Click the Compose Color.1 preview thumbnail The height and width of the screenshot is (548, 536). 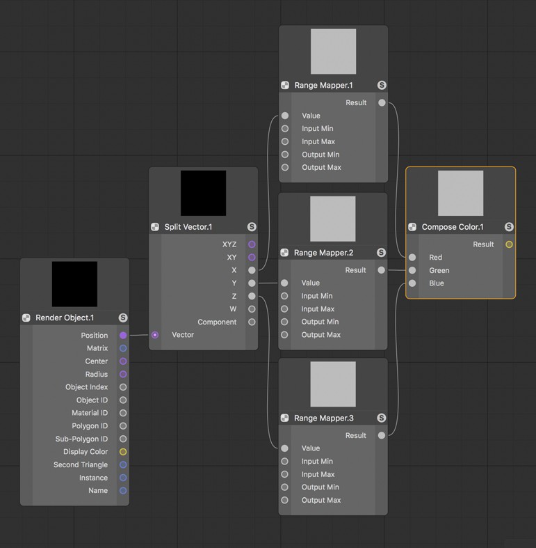tap(461, 193)
